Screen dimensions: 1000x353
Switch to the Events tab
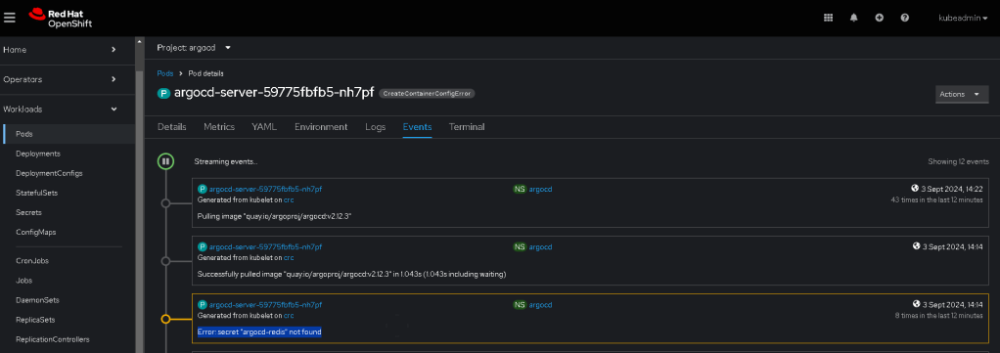(x=417, y=127)
